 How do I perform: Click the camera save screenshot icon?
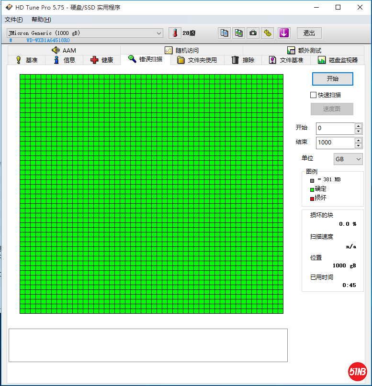point(253,33)
